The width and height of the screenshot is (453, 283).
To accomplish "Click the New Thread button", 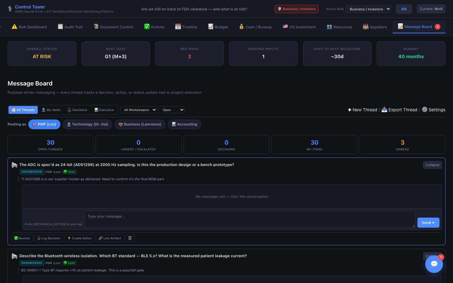I will tap(362, 110).
